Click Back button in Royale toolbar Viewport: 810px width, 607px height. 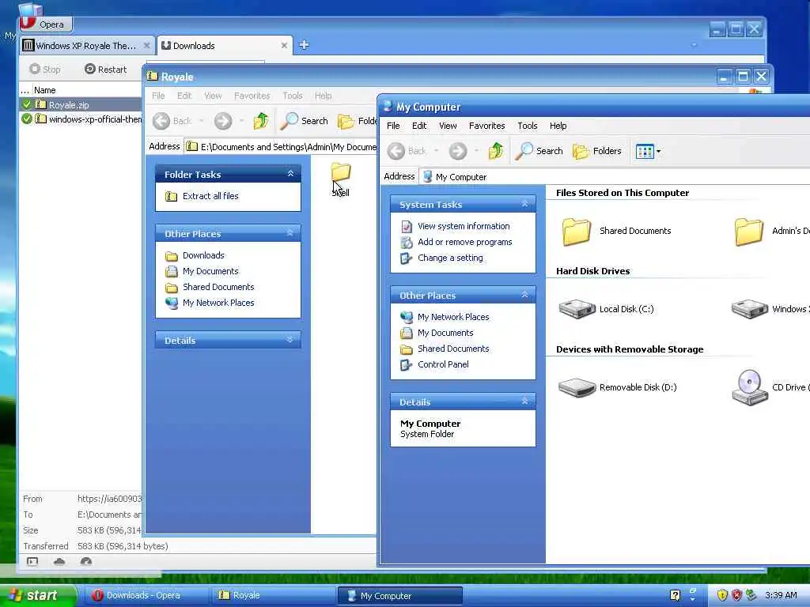172,121
